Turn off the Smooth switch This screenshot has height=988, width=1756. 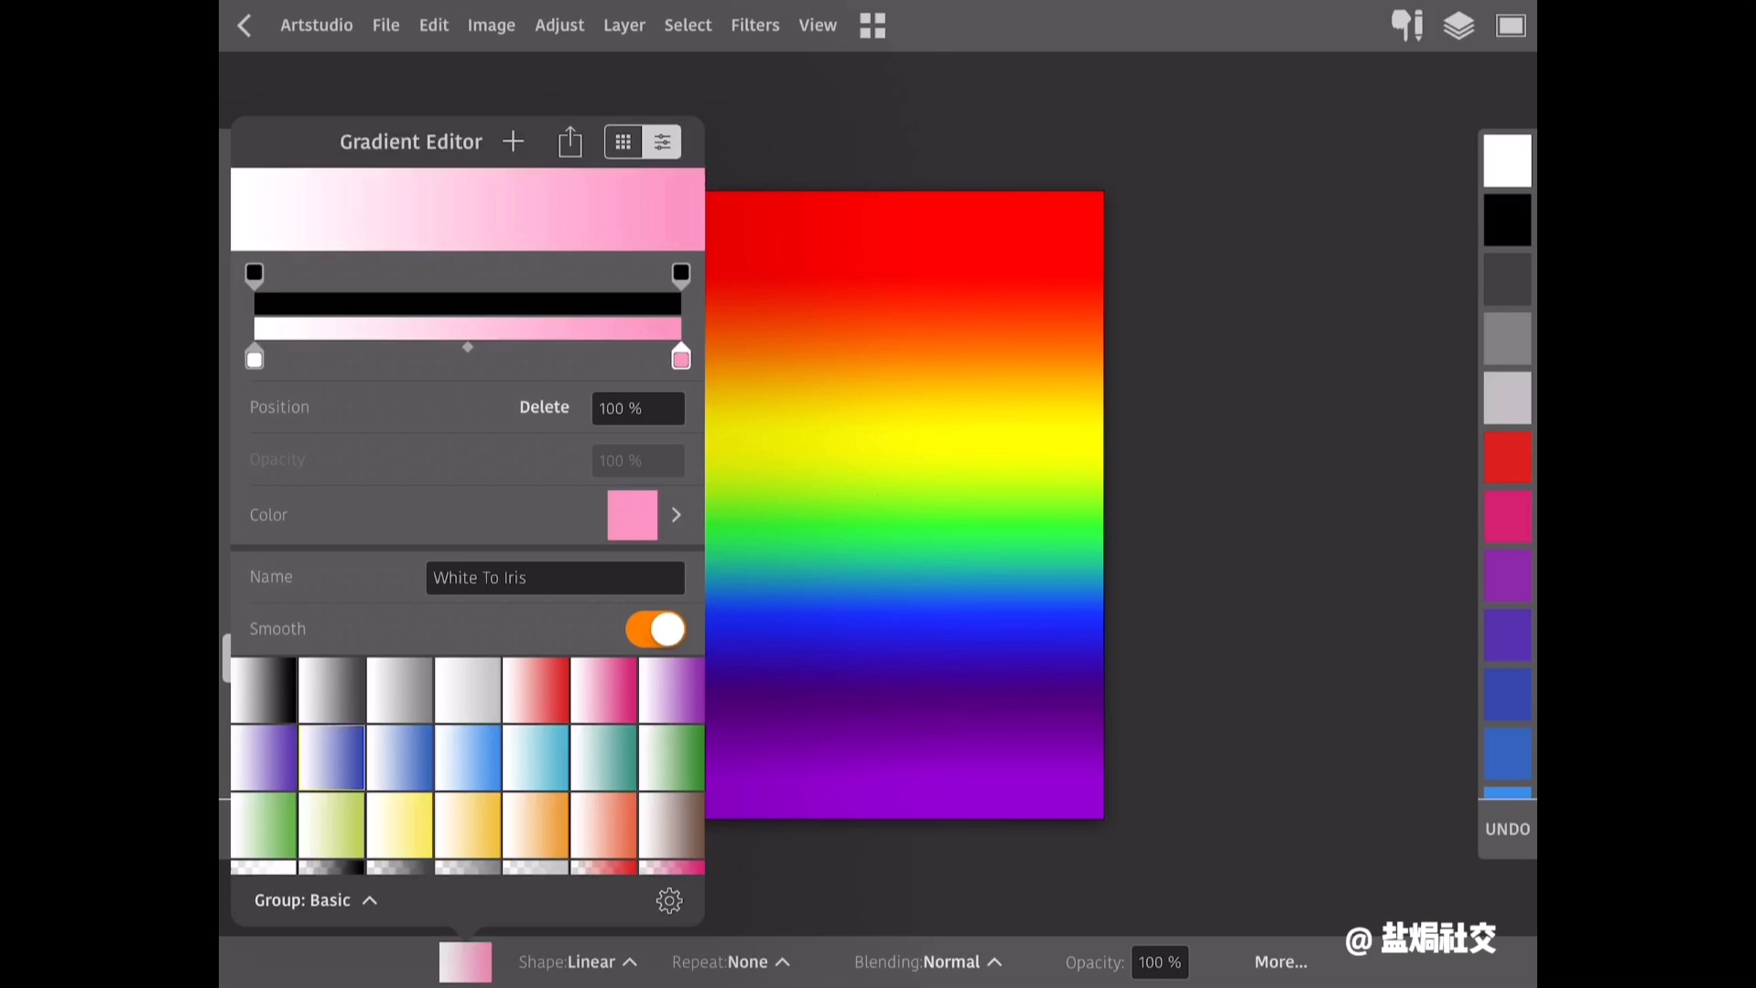point(656,630)
